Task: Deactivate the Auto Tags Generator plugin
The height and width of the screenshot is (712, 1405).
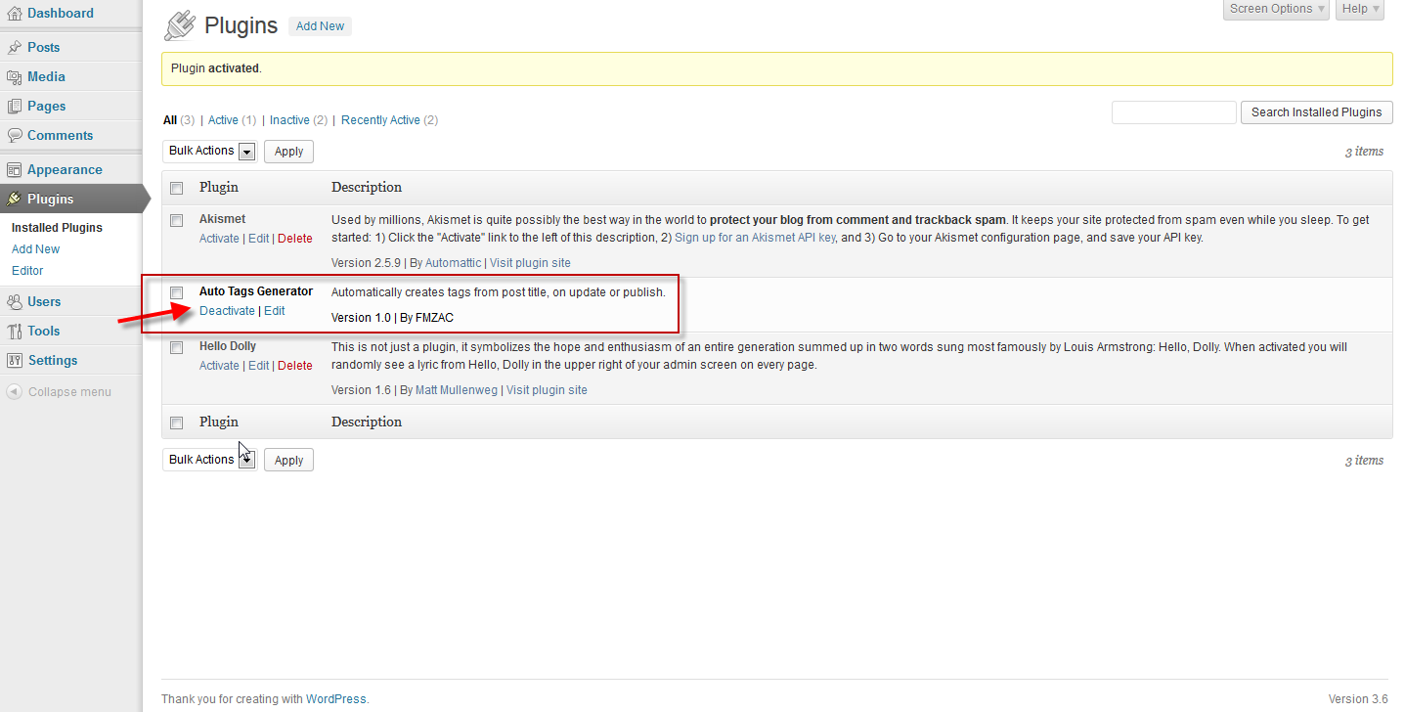Action: point(227,311)
